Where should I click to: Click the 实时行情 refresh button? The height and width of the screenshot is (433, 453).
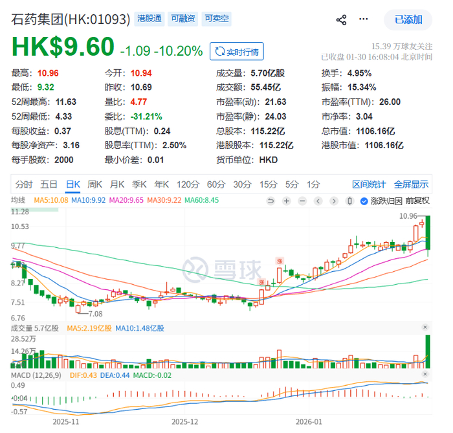pyautogui.click(x=237, y=51)
